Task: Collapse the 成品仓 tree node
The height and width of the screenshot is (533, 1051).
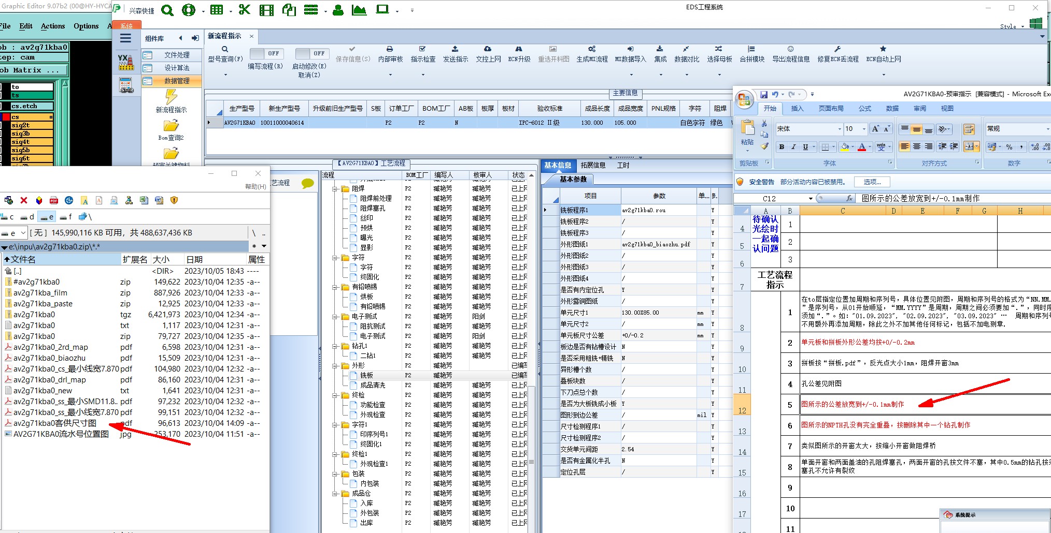Action: [335, 494]
